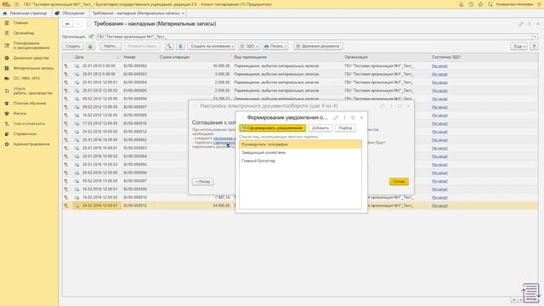The height and width of the screenshot is (306, 544).
Task: Open the Учет и отчетность sidebar section
Action: tap(29, 123)
